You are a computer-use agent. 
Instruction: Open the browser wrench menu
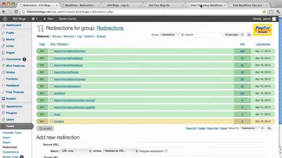[x=278, y=12]
